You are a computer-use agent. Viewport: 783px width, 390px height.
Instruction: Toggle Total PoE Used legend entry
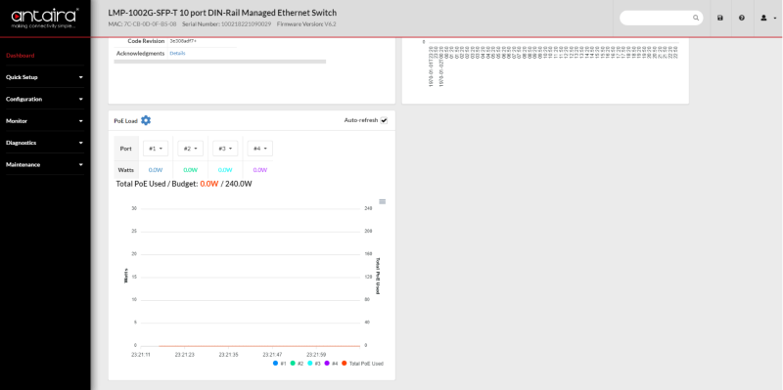362,364
